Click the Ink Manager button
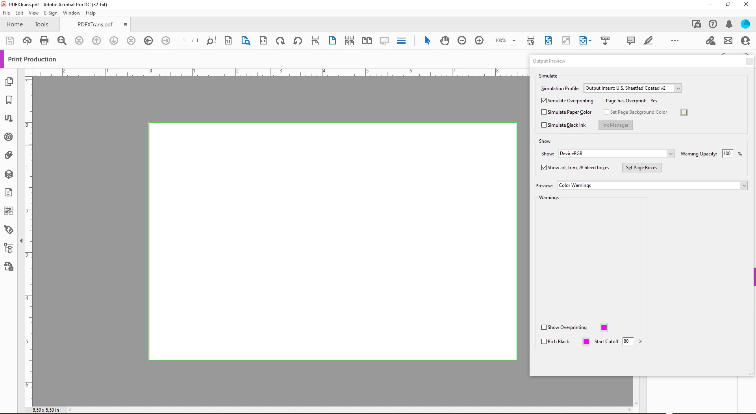 coord(615,125)
